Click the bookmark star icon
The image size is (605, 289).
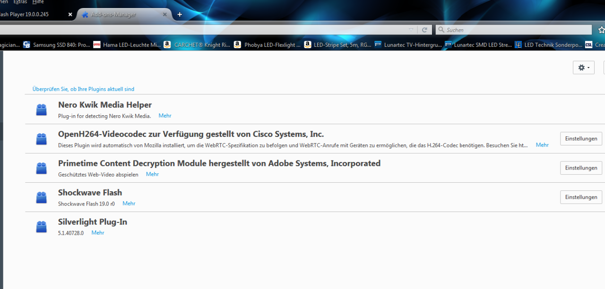tap(601, 30)
